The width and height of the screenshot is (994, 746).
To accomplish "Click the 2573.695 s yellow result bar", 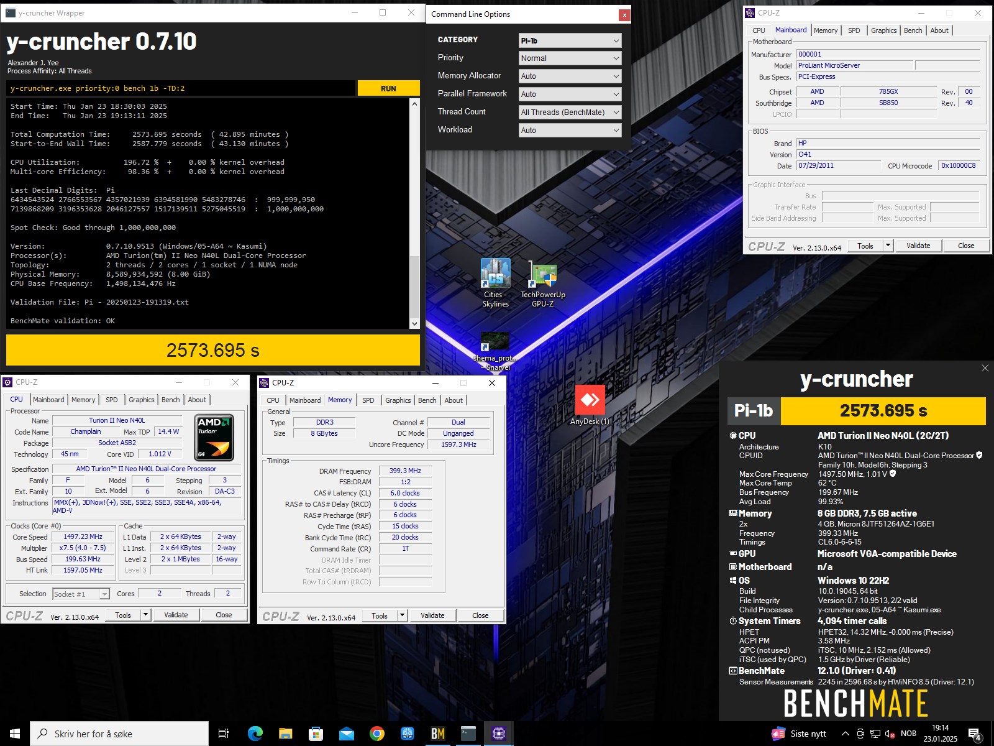I will point(213,350).
